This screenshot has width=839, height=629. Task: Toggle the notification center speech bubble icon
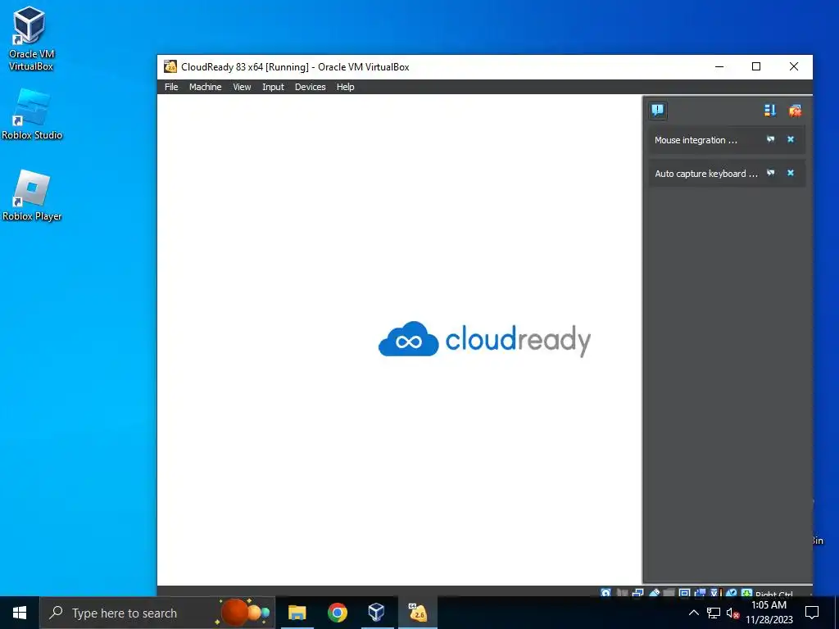(x=658, y=111)
